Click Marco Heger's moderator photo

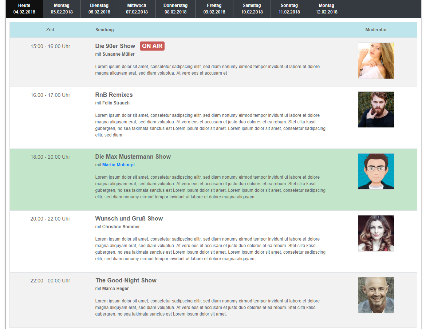point(376,295)
